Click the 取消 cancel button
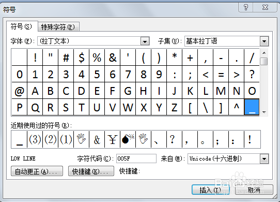Screen dimensions: 280x202 254,190
